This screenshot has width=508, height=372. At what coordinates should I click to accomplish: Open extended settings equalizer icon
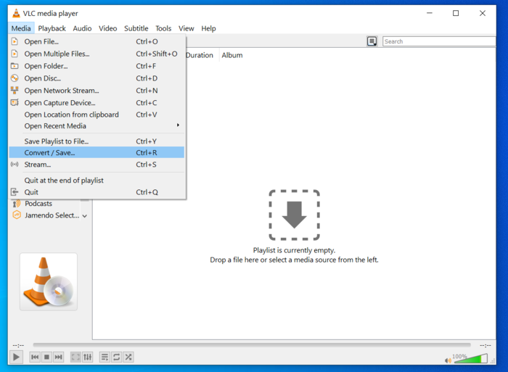(88, 357)
